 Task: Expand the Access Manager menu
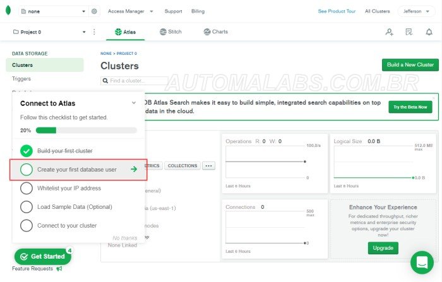tap(130, 11)
